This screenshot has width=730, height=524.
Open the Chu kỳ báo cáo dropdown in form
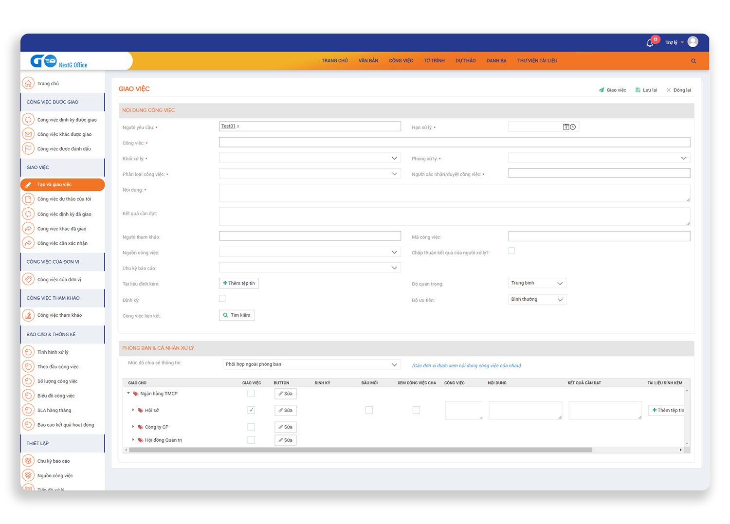pyautogui.click(x=310, y=268)
